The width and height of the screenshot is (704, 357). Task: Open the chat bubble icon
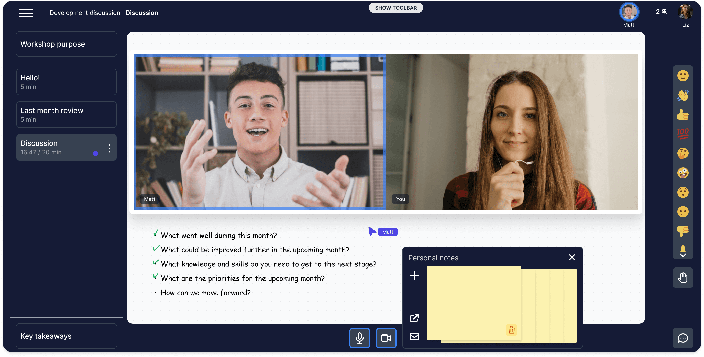[x=683, y=338]
